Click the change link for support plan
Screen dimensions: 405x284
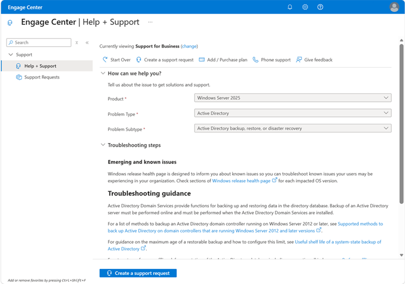tap(189, 46)
